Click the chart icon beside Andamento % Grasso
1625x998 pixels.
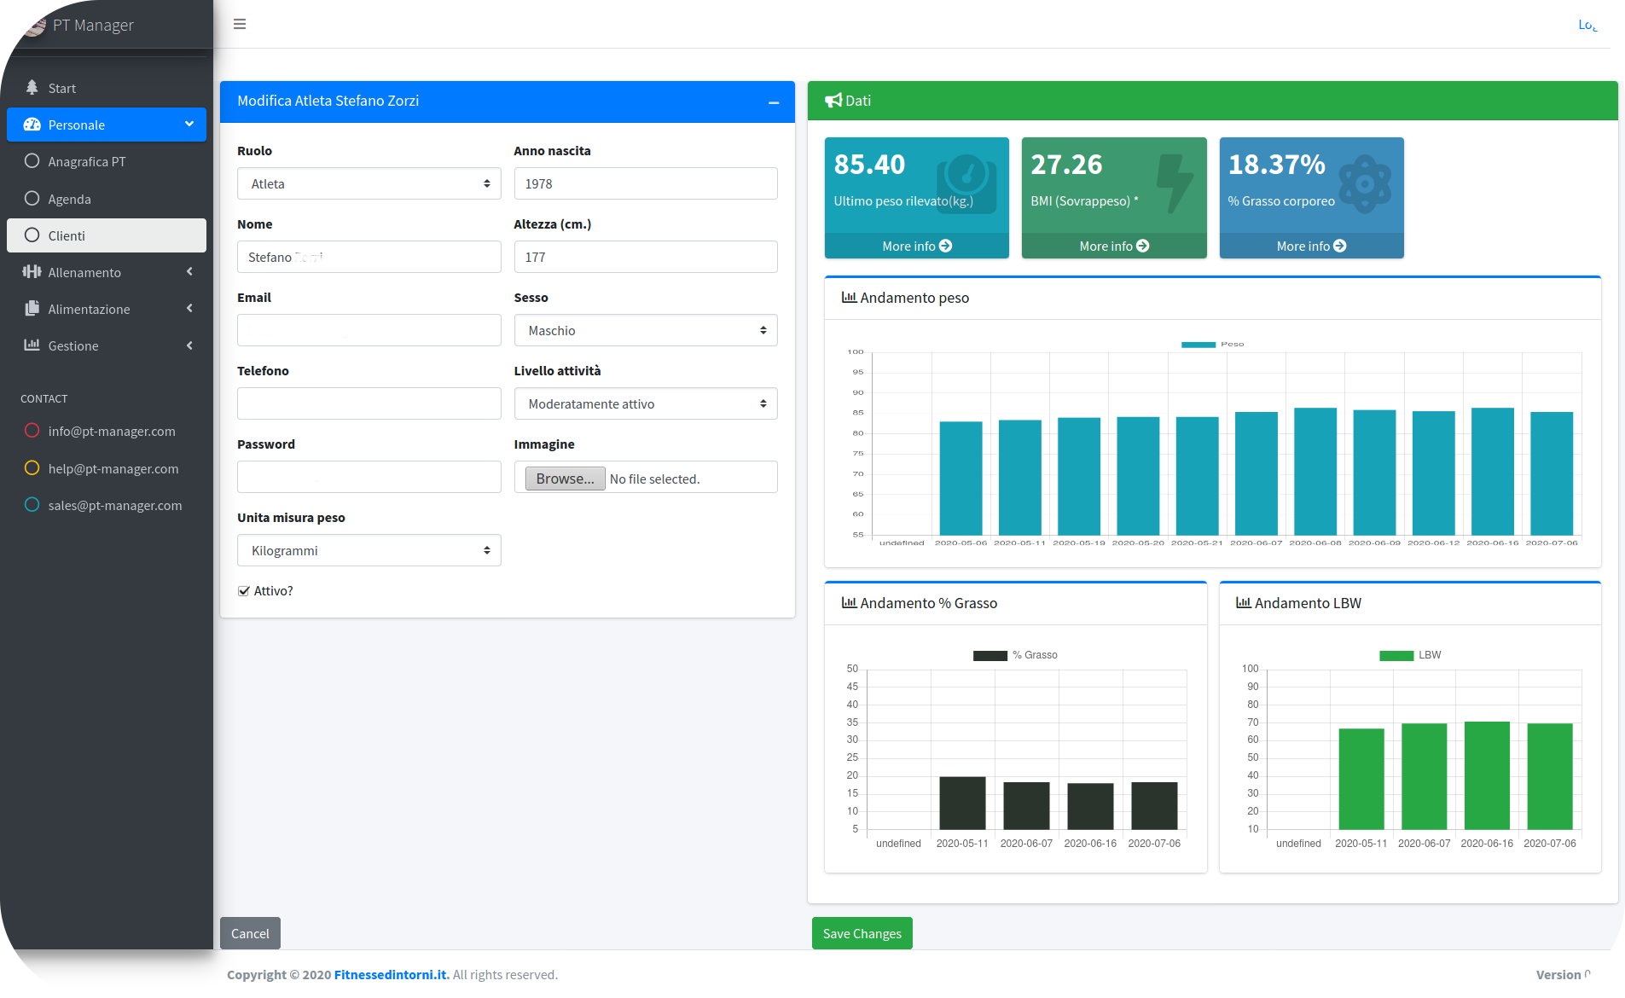[849, 603]
